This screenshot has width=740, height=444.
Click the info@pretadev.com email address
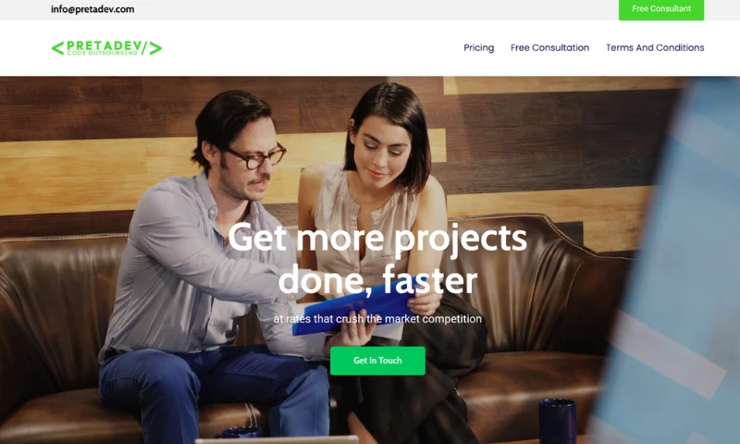[92, 9]
